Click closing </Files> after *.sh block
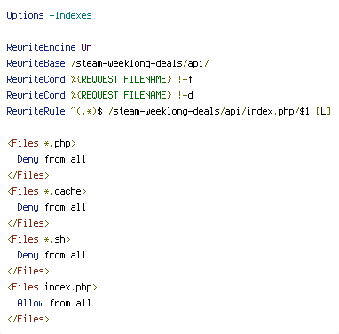339x334 pixels. pos(28,271)
